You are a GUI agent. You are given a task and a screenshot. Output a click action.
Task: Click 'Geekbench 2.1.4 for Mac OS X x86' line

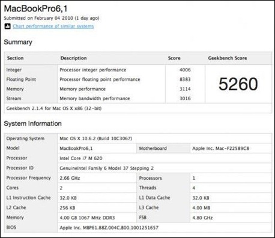click(54, 109)
